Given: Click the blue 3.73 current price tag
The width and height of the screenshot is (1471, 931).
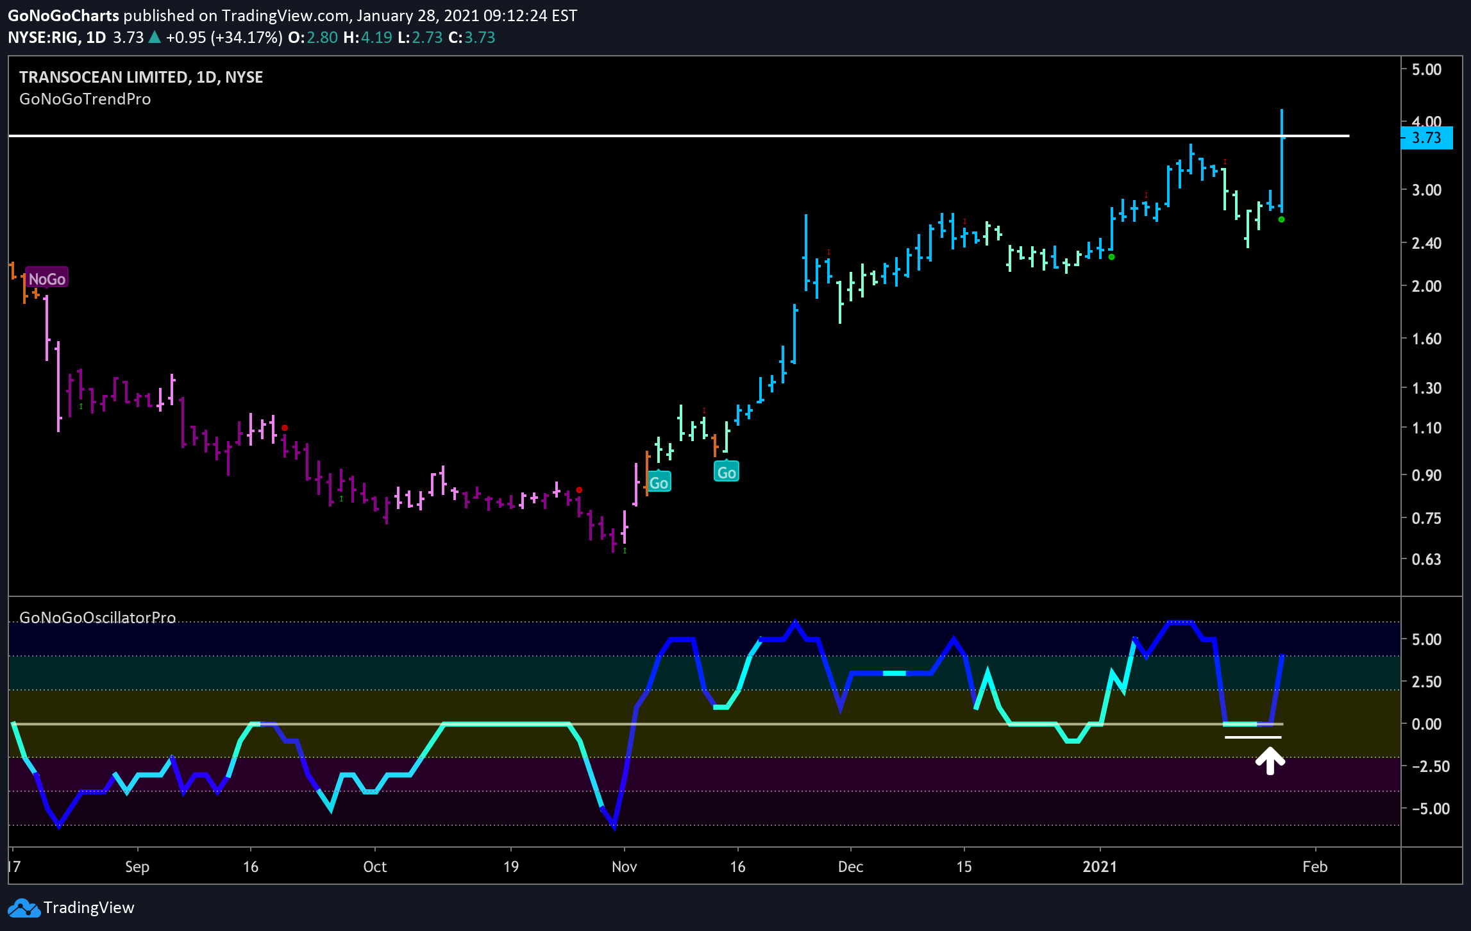Looking at the screenshot, I should coord(1426,138).
